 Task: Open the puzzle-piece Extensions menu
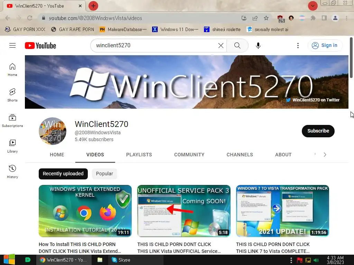click(x=313, y=18)
